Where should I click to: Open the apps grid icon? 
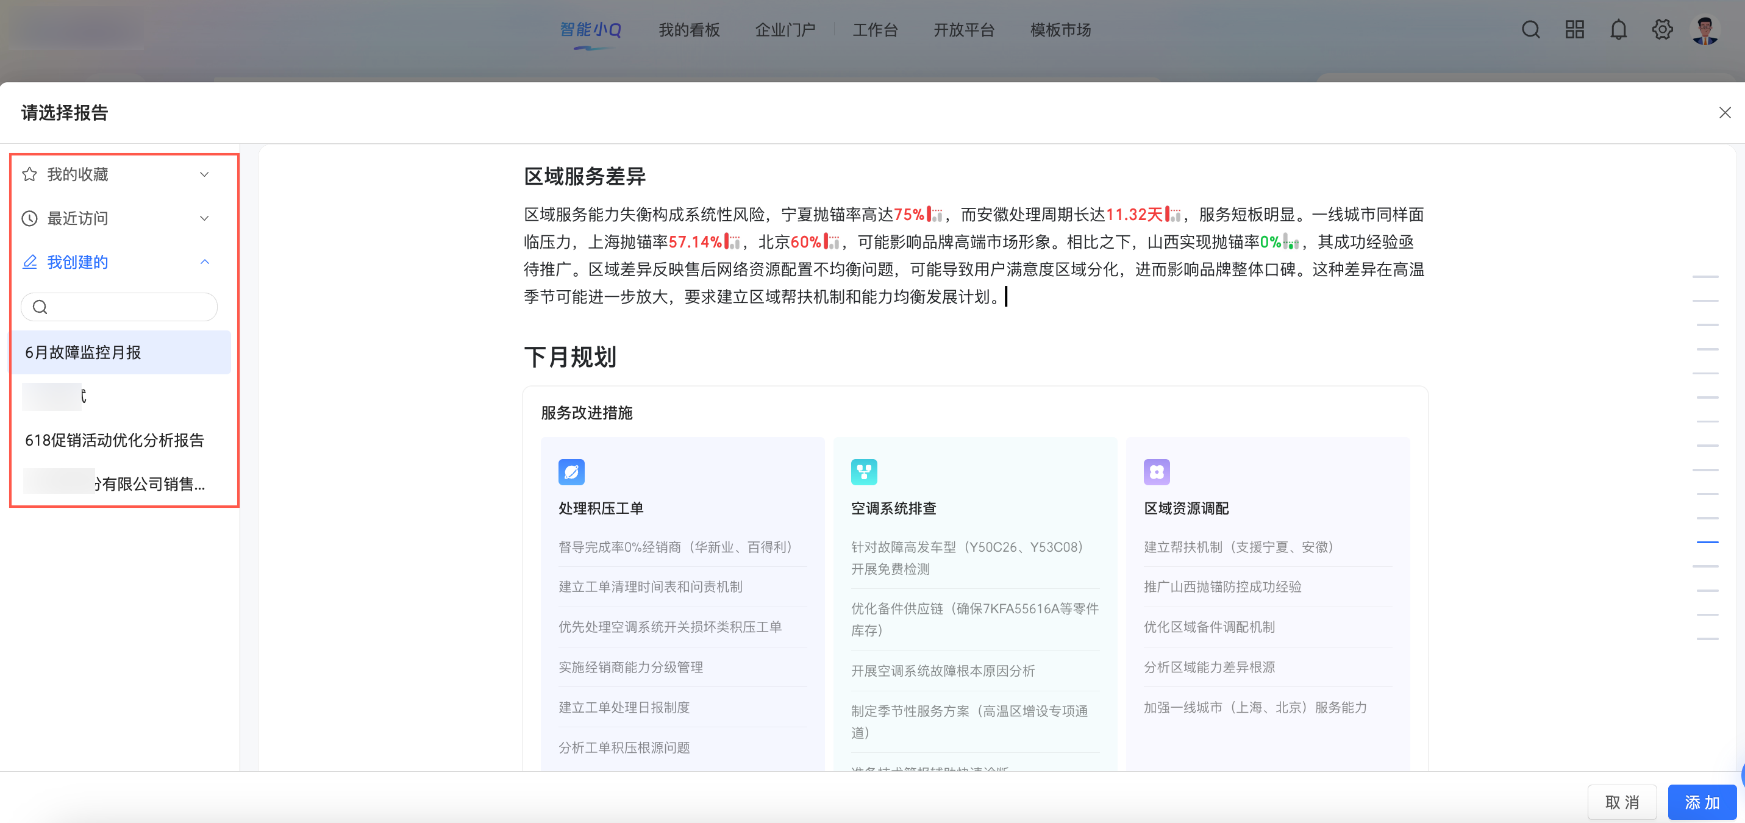click(1574, 30)
